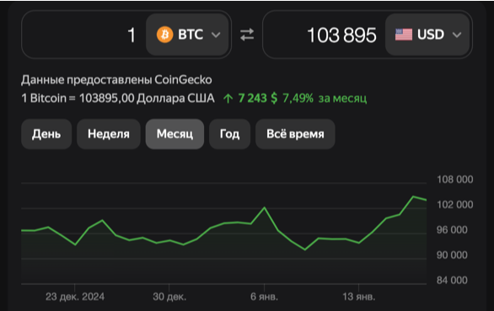
Task: Click the 102 000 axis label
Action: point(454,205)
